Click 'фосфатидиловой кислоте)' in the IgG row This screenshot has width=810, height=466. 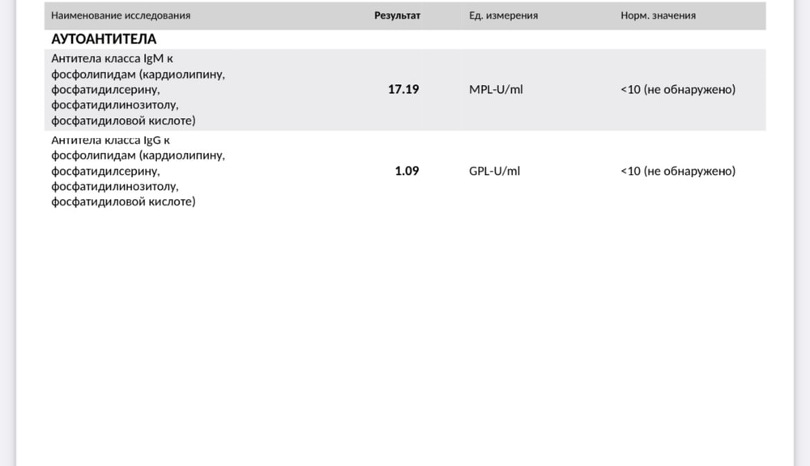point(123,201)
